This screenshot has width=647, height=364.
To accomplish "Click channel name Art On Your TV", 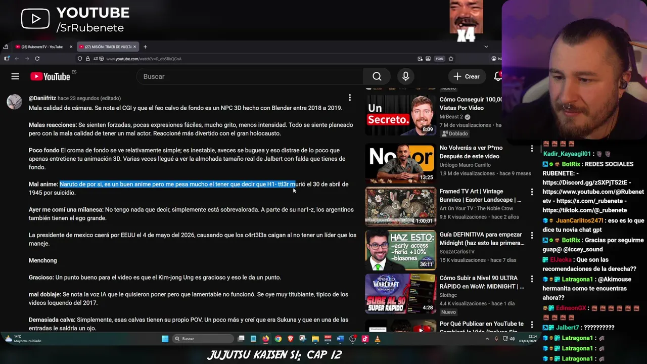I will (476, 208).
